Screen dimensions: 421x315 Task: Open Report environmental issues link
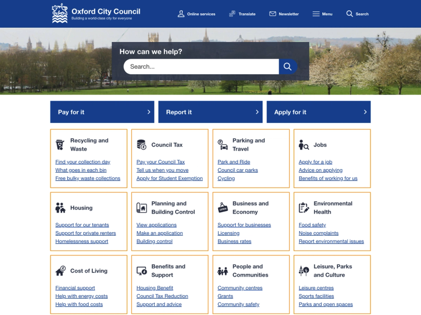click(x=331, y=241)
